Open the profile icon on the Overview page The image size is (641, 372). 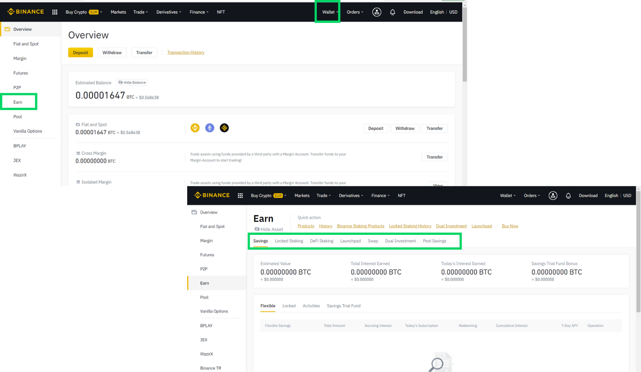pos(376,12)
